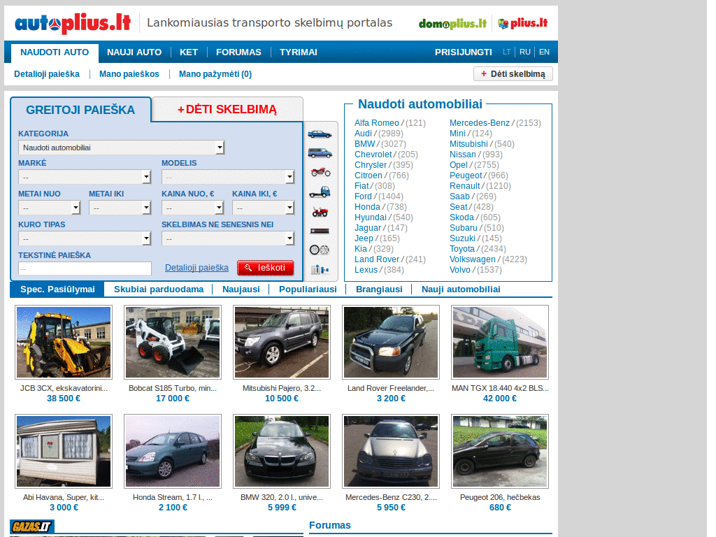Open Mano paieškos link
Screen dimensions: 716x537
(129, 74)
